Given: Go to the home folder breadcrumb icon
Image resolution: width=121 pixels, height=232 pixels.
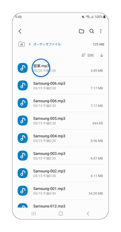Looking at the screenshot, I should click(22, 44).
